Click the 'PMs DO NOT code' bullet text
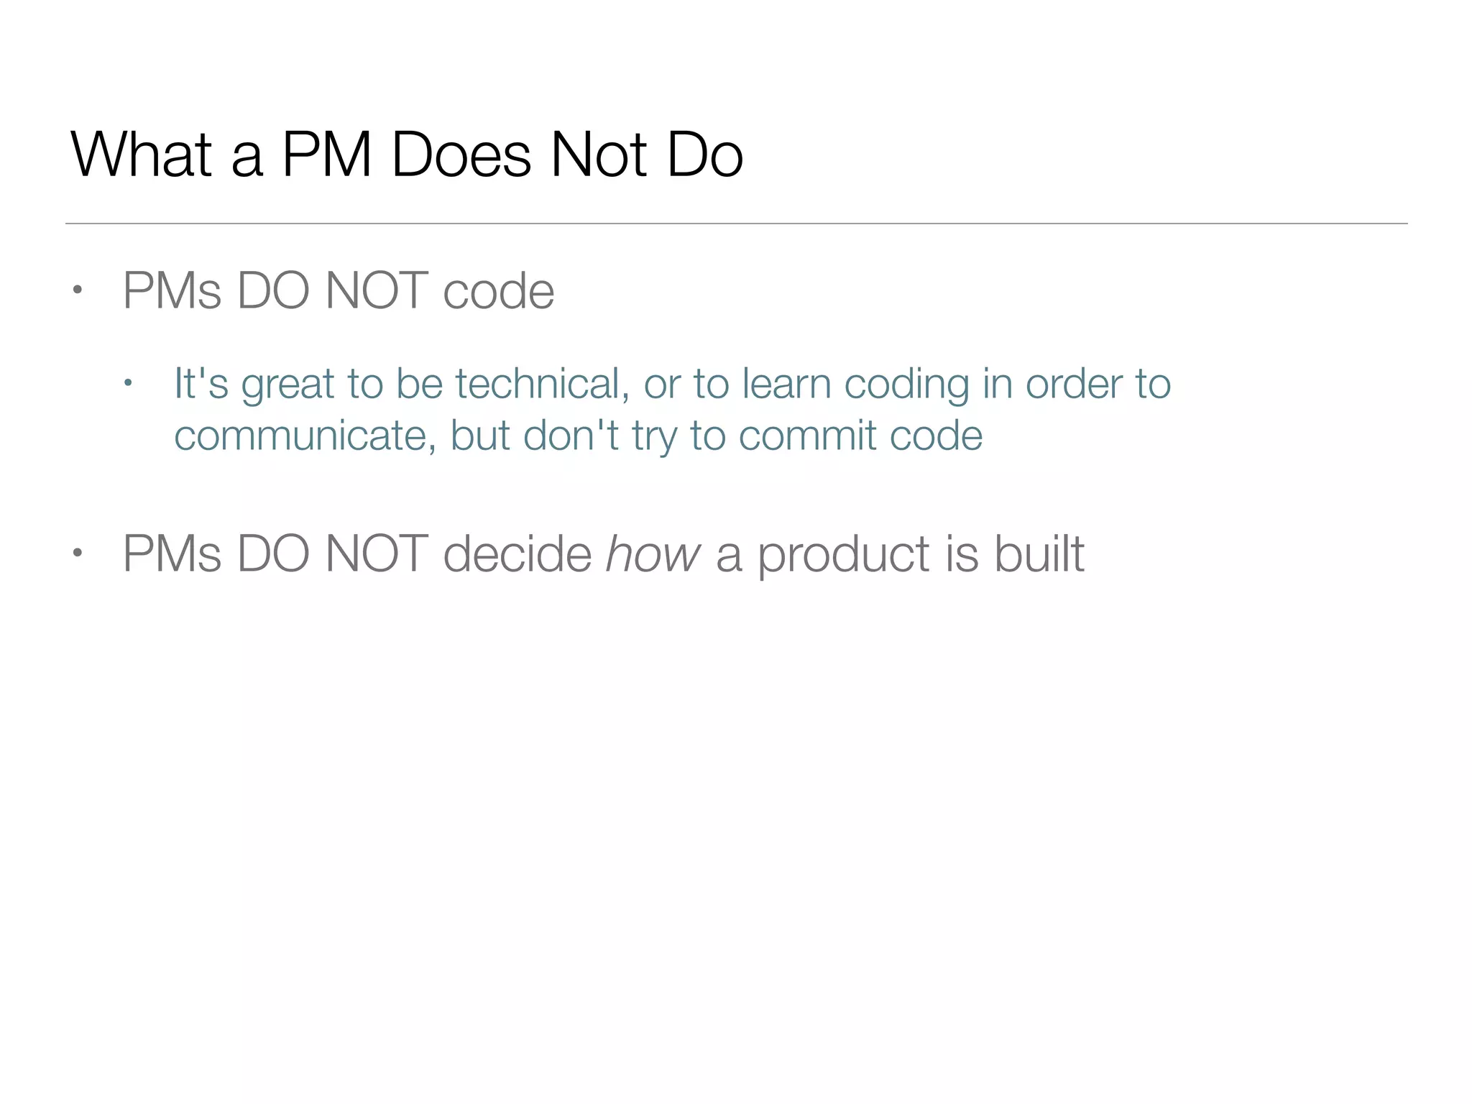 coord(338,291)
